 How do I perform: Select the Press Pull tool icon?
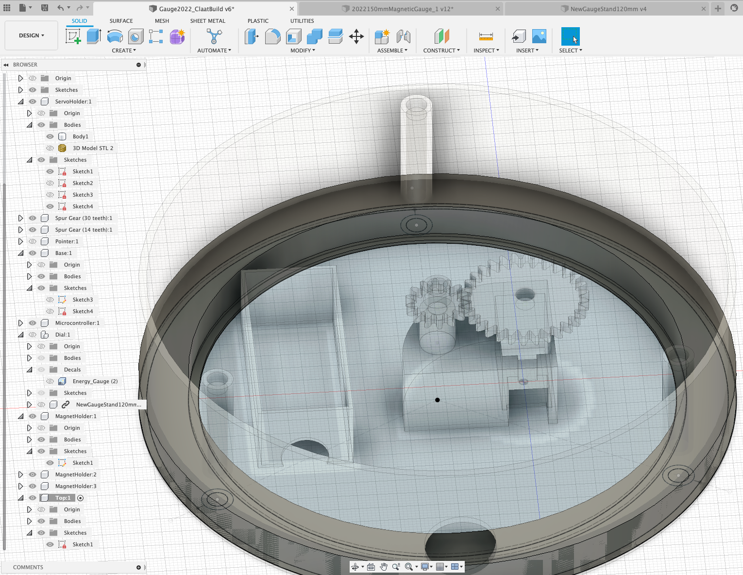pyautogui.click(x=252, y=36)
